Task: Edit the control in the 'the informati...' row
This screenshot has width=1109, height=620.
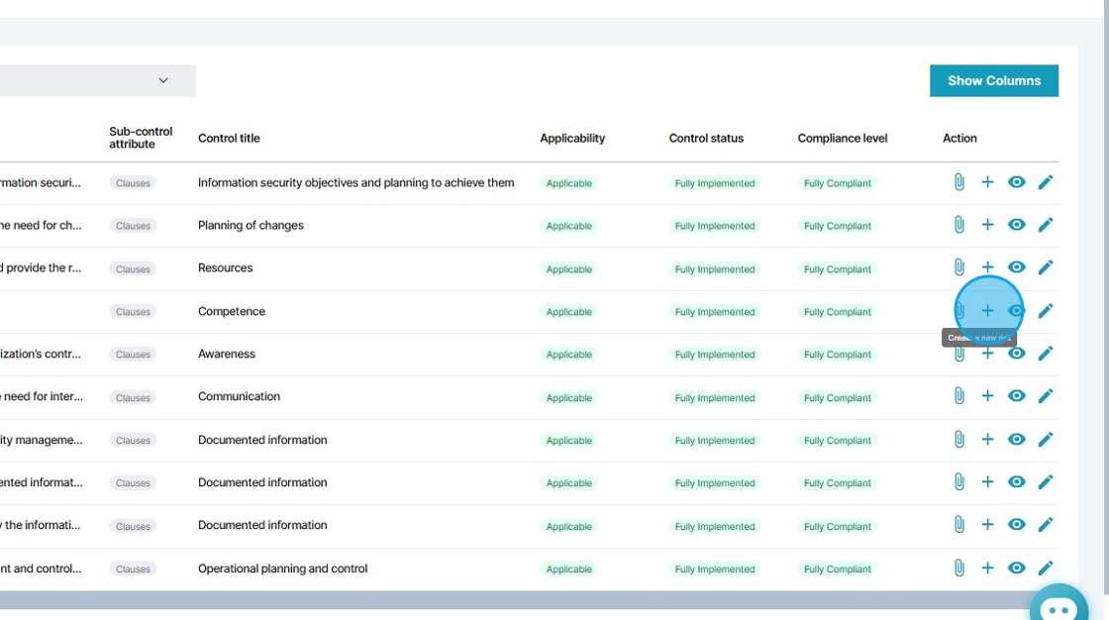Action: point(1046,525)
